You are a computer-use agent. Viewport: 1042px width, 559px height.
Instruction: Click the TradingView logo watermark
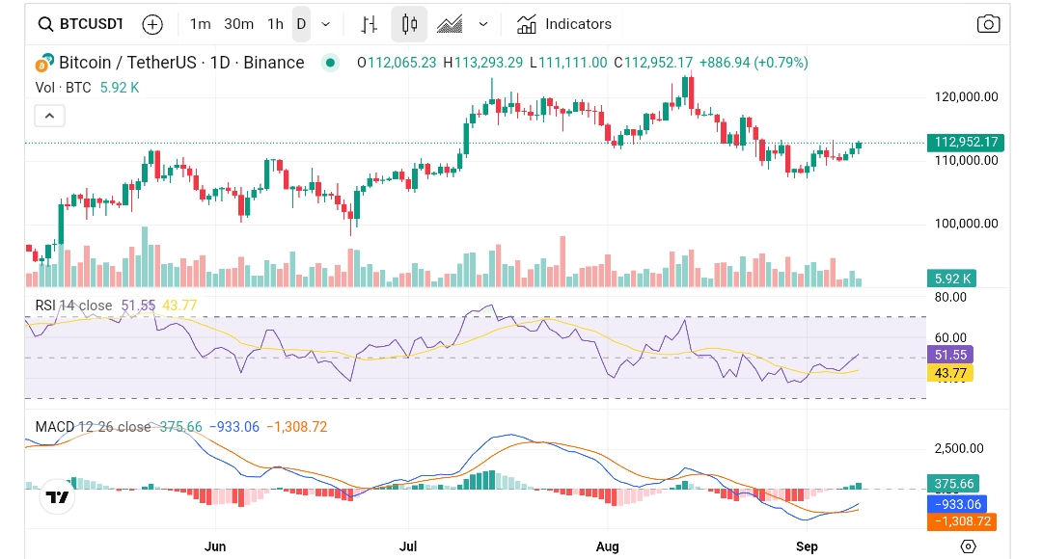point(57,498)
